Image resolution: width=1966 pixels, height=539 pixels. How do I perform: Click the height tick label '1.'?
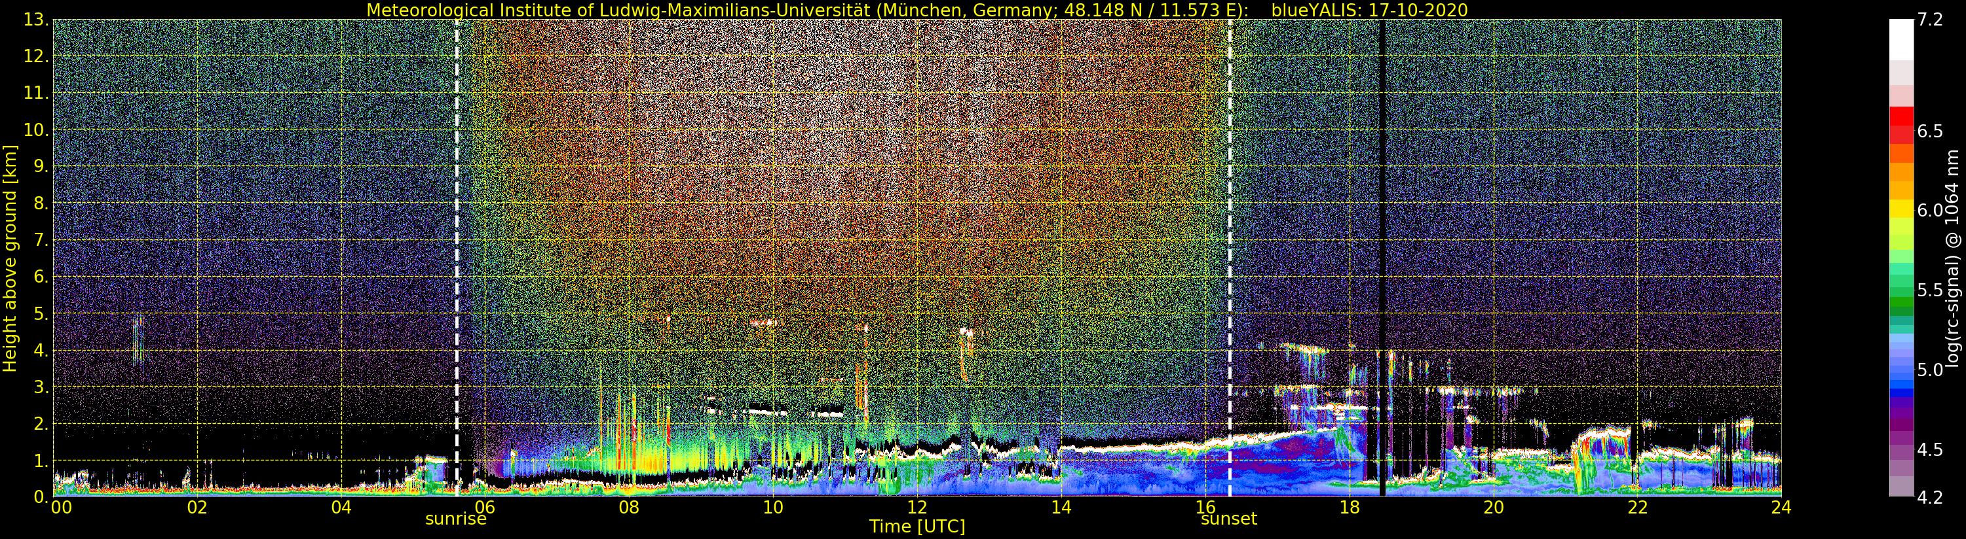click(41, 461)
